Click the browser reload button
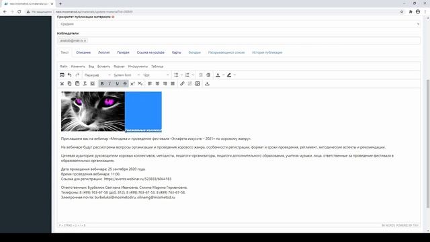The image size is (430, 242). pos(19,12)
